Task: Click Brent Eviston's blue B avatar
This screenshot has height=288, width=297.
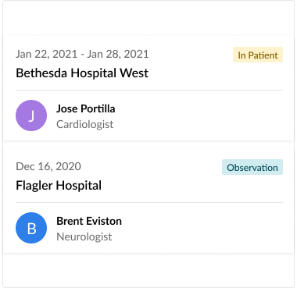Action: (31, 228)
